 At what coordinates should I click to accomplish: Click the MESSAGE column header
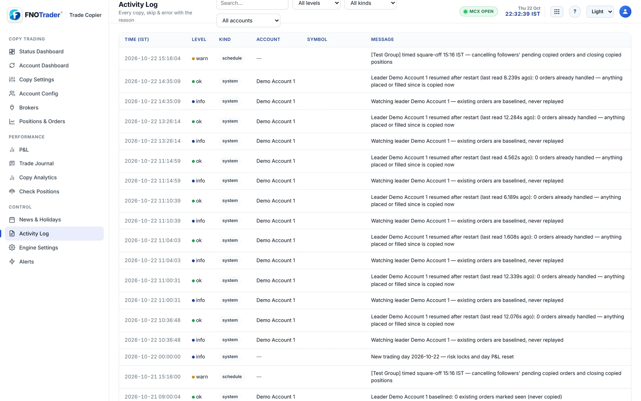pyautogui.click(x=382, y=39)
